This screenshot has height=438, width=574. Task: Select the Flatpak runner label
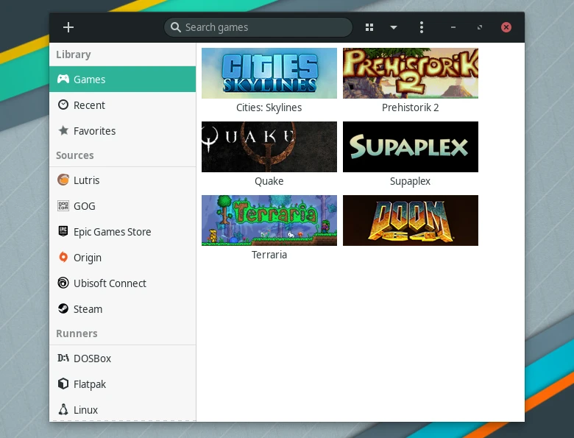[90, 384]
